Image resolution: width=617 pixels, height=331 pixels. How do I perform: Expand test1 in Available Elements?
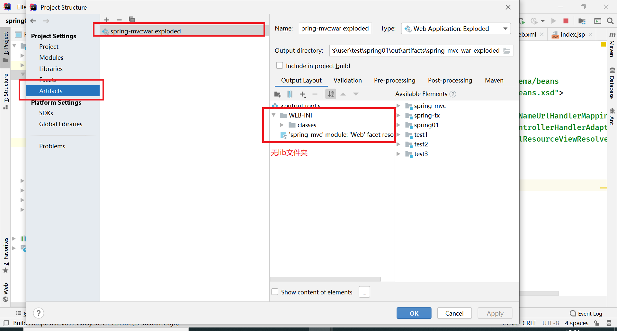(398, 135)
